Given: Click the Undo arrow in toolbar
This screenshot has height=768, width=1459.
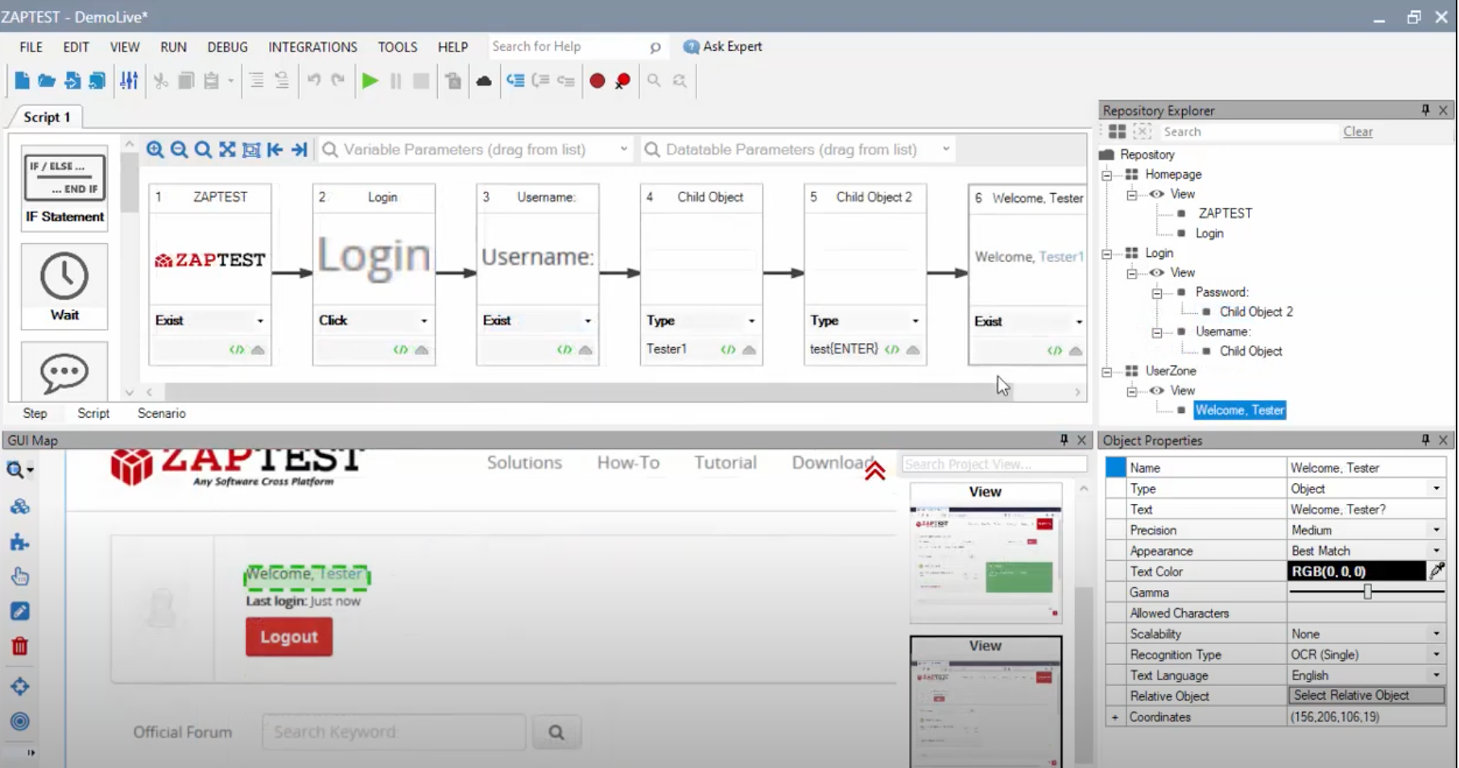Looking at the screenshot, I should pos(314,81).
